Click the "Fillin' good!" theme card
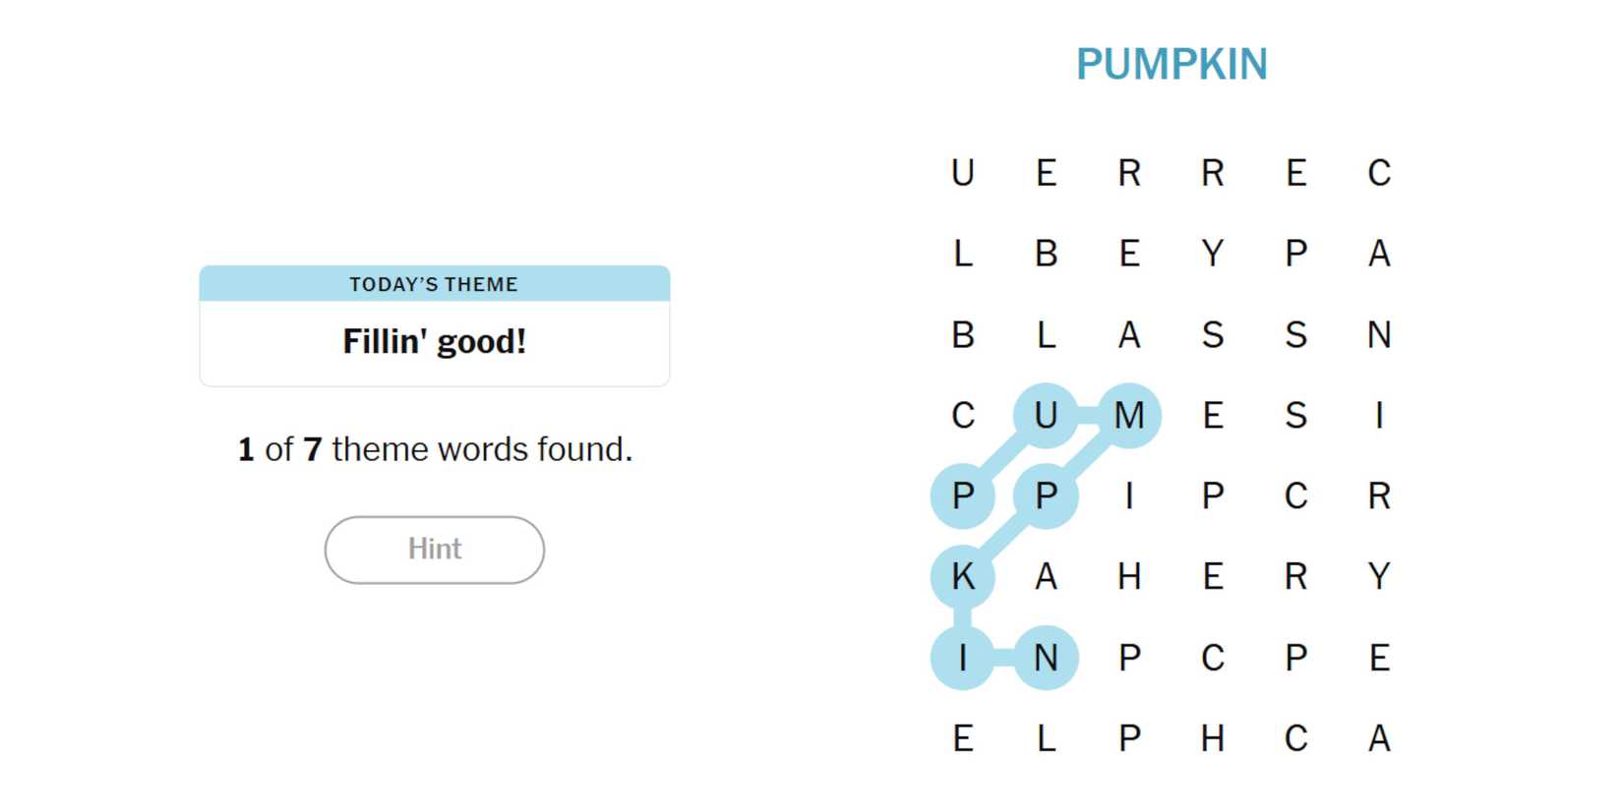 pos(434,341)
